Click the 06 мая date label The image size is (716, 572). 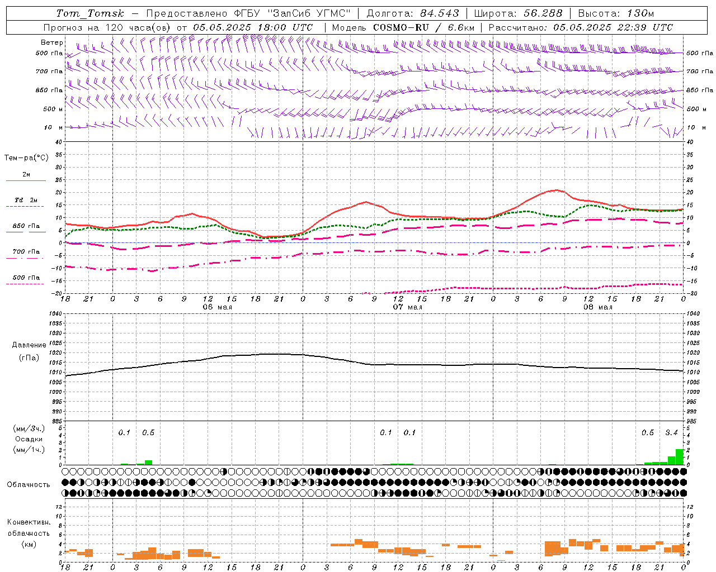217,307
